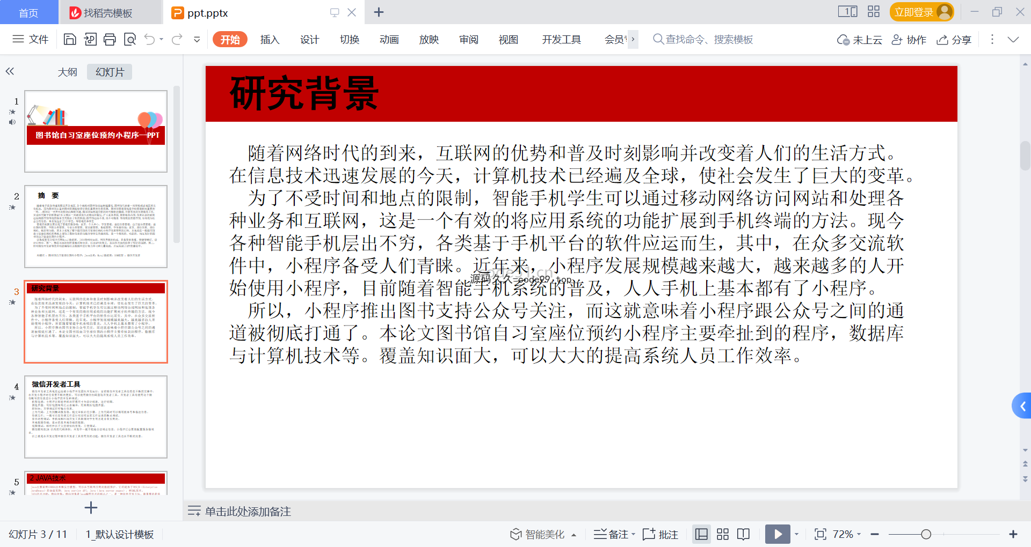Select the 开始 ribbon tab
This screenshot has width=1031, height=547.
pos(230,39)
